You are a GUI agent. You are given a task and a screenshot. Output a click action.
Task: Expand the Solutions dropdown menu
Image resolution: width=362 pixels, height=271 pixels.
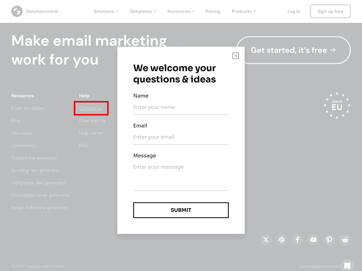tap(106, 11)
